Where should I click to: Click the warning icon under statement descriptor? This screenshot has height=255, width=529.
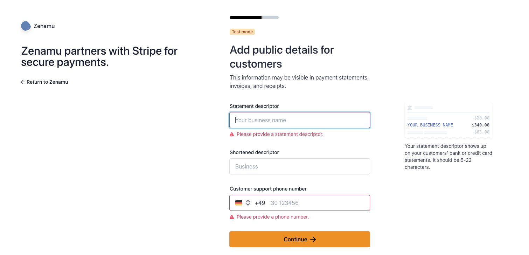point(232,134)
